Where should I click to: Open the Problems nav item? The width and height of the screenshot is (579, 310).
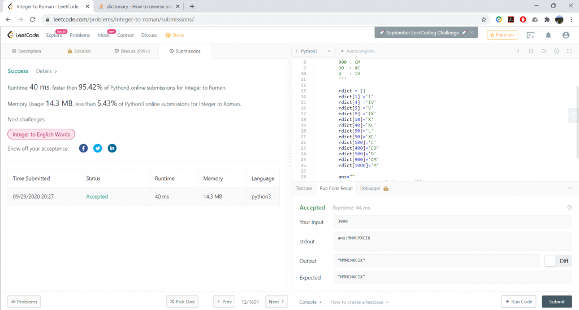pyautogui.click(x=80, y=35)
